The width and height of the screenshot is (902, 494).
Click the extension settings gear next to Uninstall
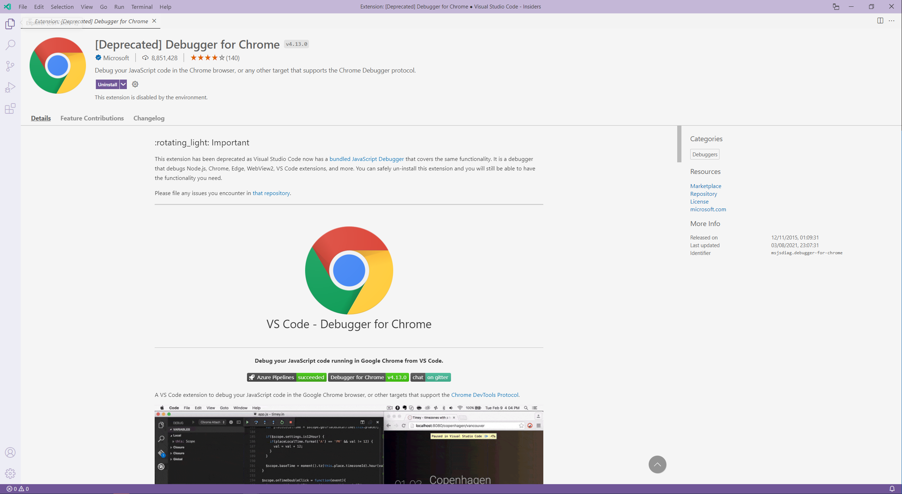[135, 84]
